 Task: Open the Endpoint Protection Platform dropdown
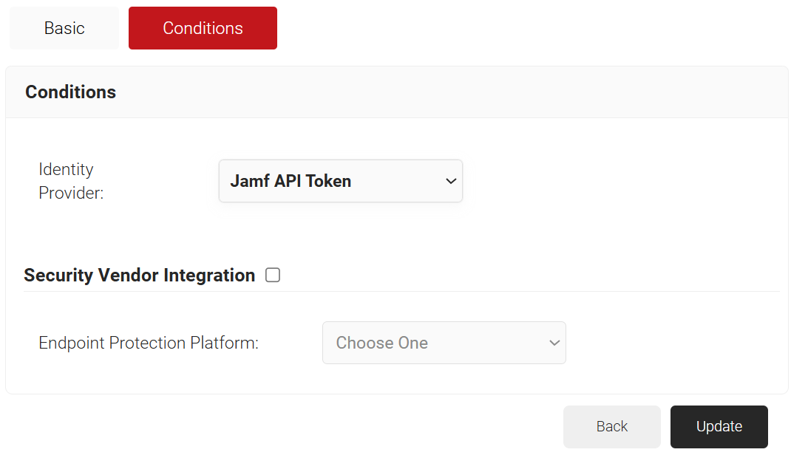pyautogui.click(x=444, y=343)
